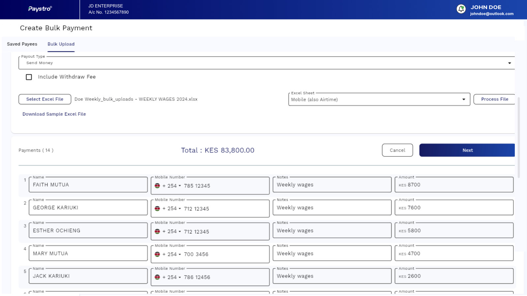Enable Include Withdraw Fee checkbox
527x296 pixels.
[29, 77]
